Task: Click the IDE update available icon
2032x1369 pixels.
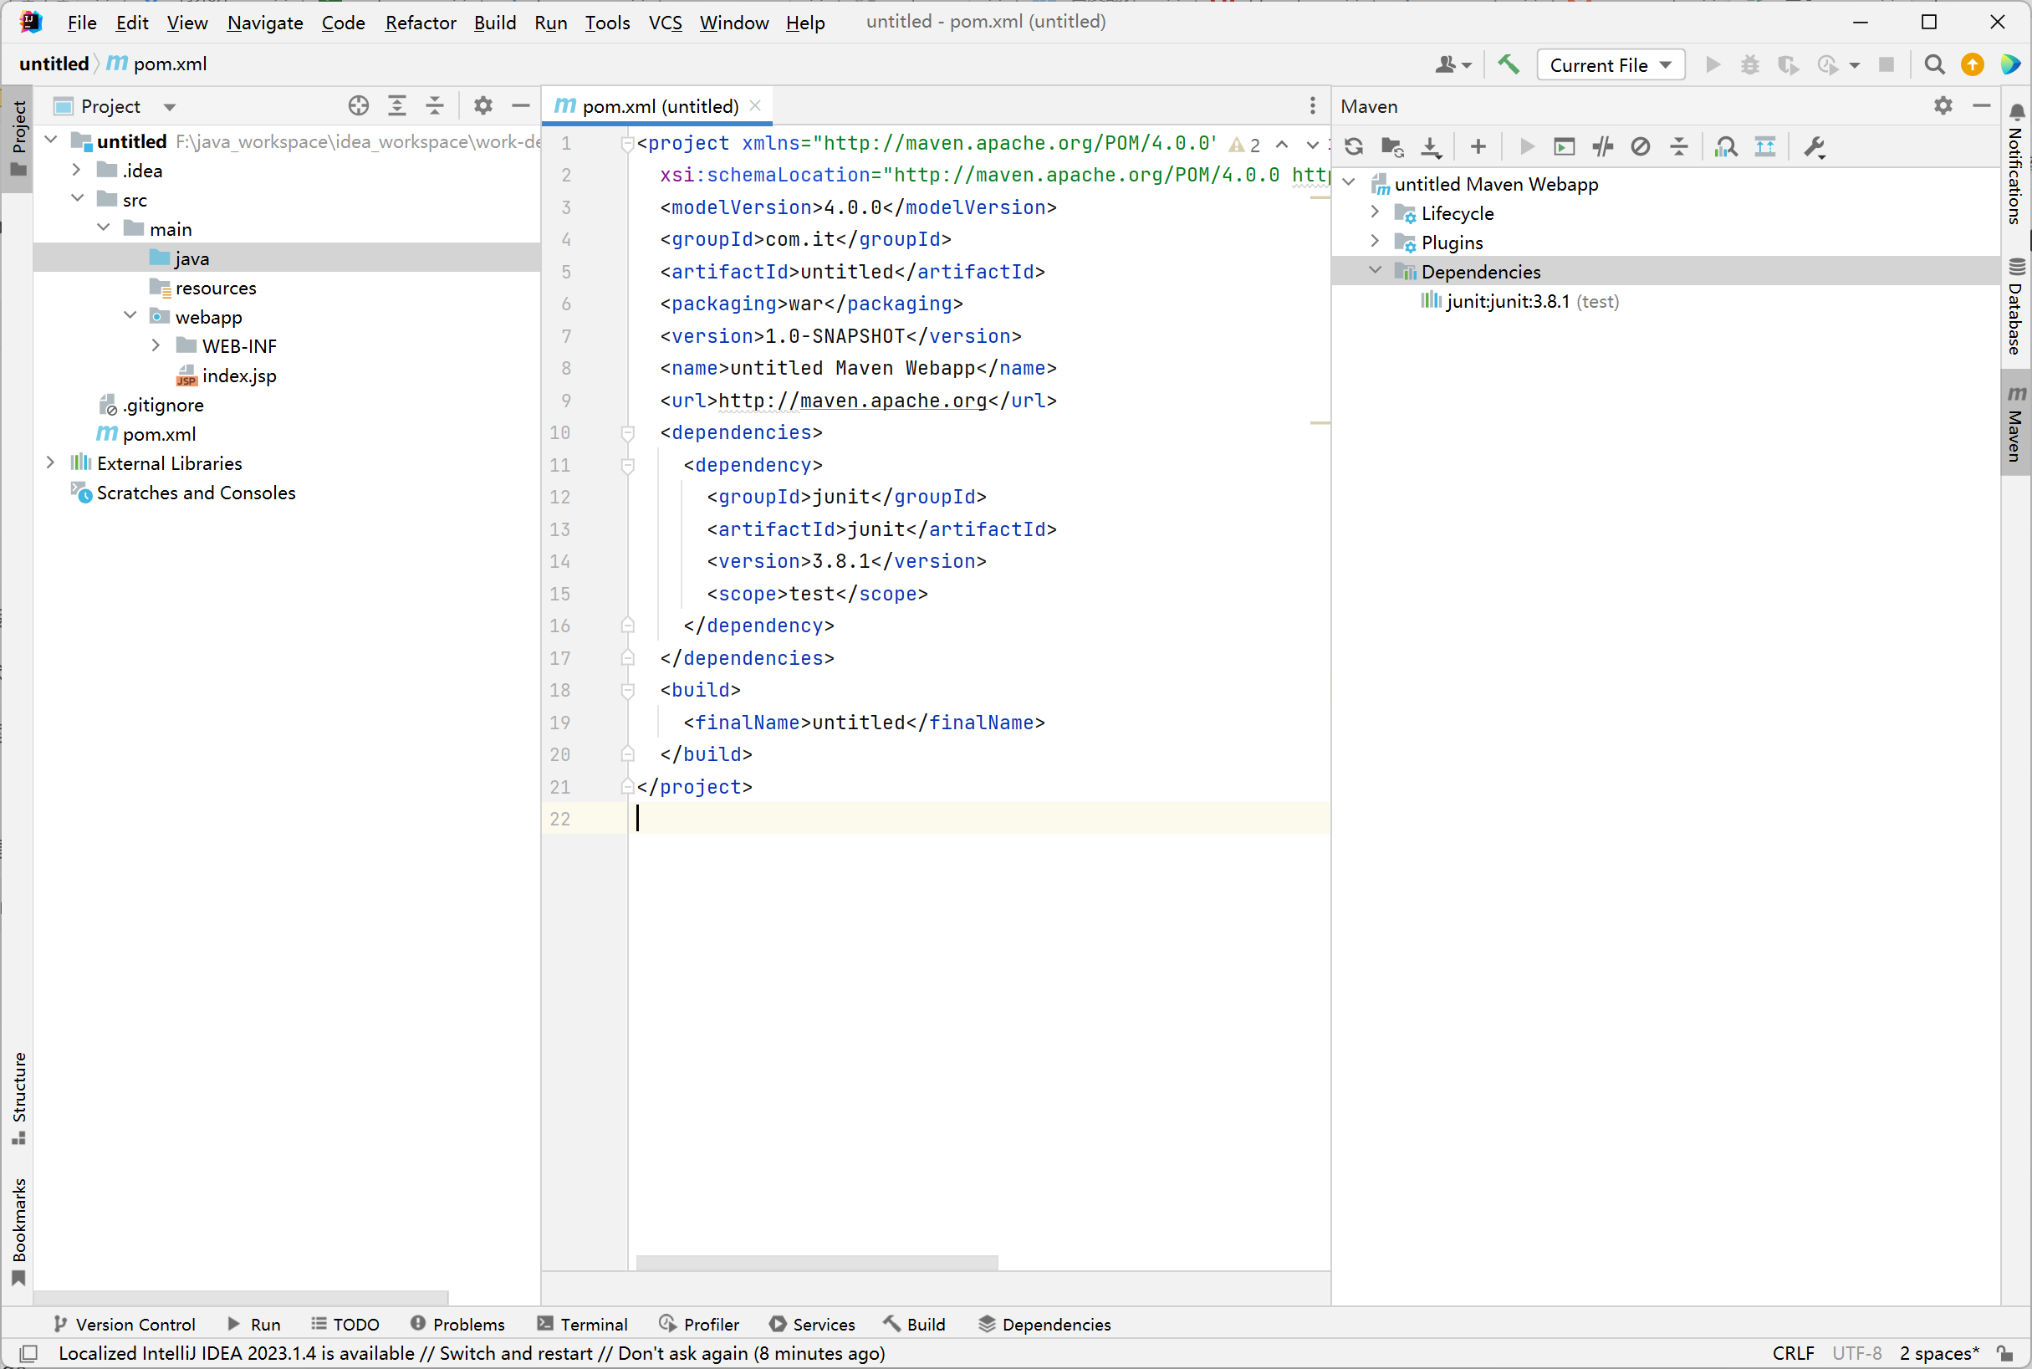Action: (x=1973, y=64)
